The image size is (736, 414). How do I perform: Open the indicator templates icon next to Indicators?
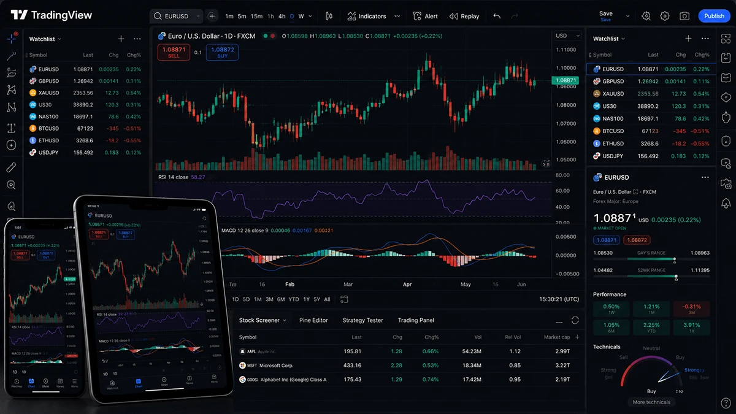pyautogui.click(x=397, y=16)
